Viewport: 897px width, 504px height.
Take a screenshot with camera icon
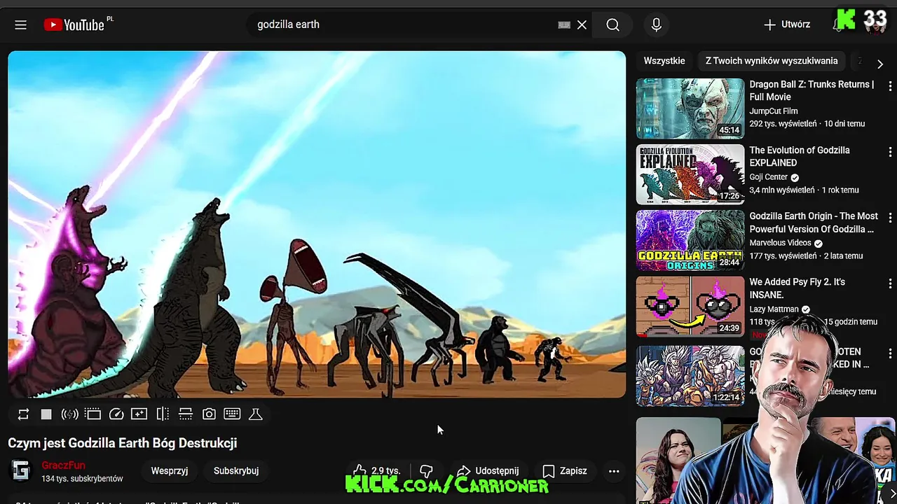[209, 414]
